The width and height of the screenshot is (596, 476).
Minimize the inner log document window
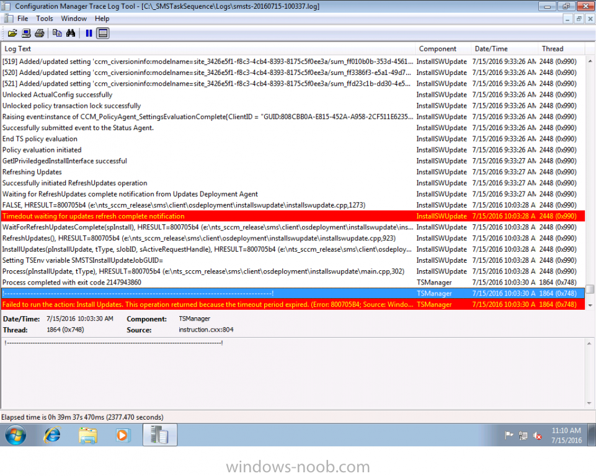pos(567,19)
